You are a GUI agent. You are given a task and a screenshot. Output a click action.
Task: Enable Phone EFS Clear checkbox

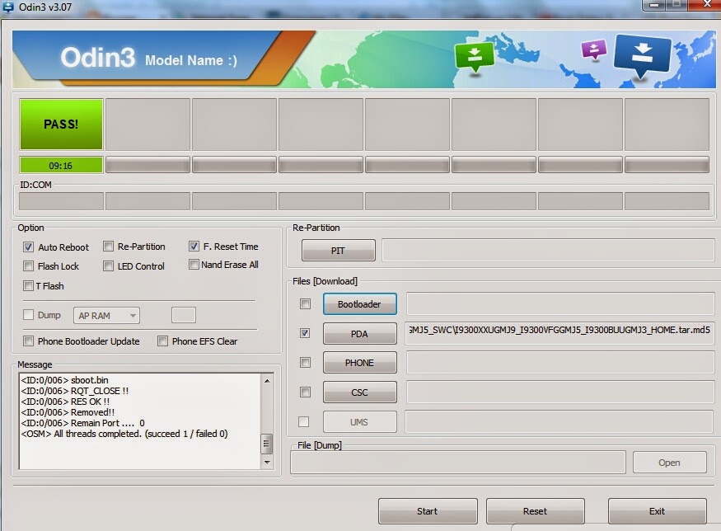pyautogui.click(x=162, y=341)
